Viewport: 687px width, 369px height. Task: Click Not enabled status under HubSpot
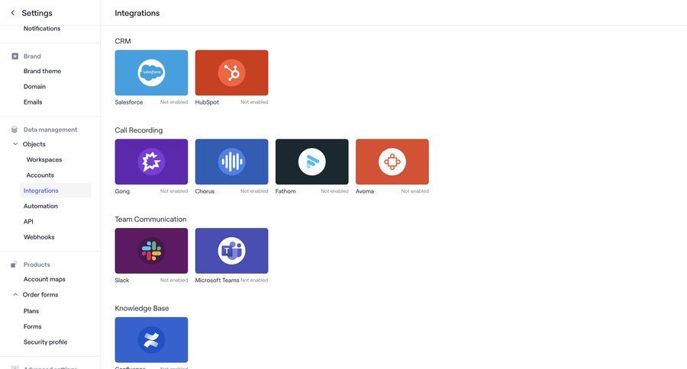coord(254,102)
